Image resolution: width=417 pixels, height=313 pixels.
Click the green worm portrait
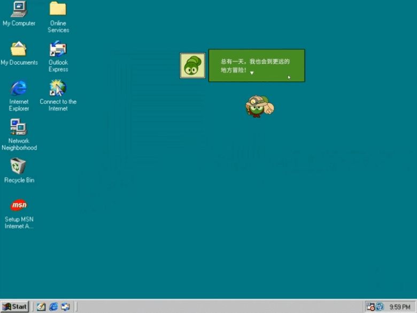(x=192, y=65)
